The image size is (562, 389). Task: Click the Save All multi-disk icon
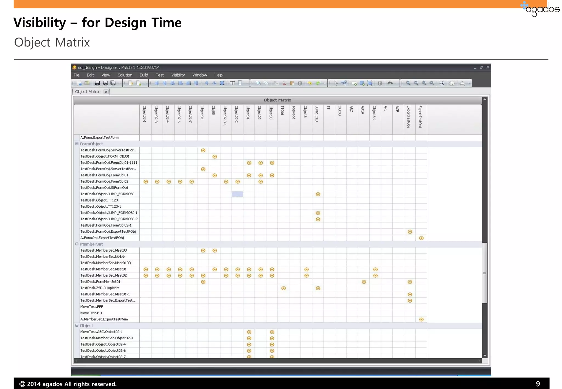click(113, 83)
